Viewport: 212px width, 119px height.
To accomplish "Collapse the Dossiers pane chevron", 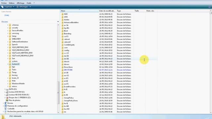I will pos(58,21).
